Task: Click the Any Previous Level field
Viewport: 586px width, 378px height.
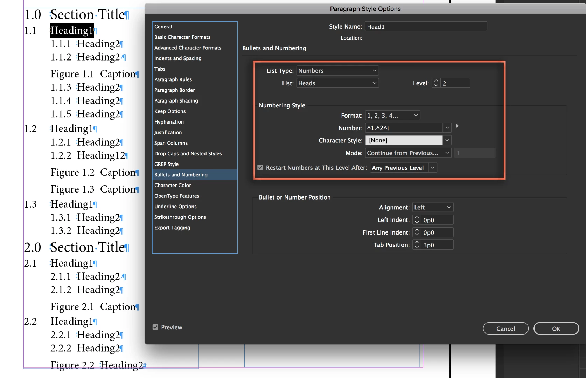Action: (x=399, y=168)
